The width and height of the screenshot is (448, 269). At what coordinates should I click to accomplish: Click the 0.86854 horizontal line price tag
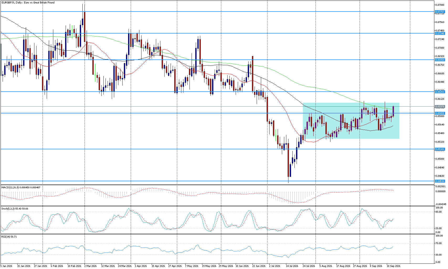point(440,60)
